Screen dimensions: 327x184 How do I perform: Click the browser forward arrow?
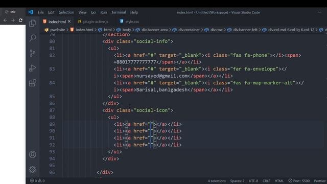click(13, 20)
